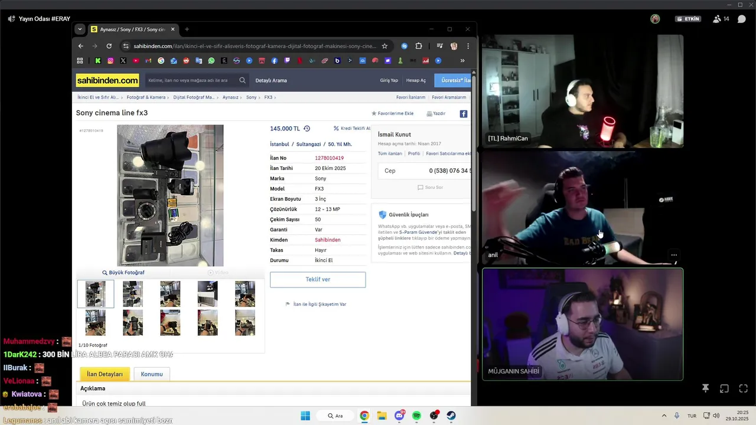This screenshot has width=756, height=425.
Task: Open the Chrome apps grid icon
Action: tap(80, 60)
